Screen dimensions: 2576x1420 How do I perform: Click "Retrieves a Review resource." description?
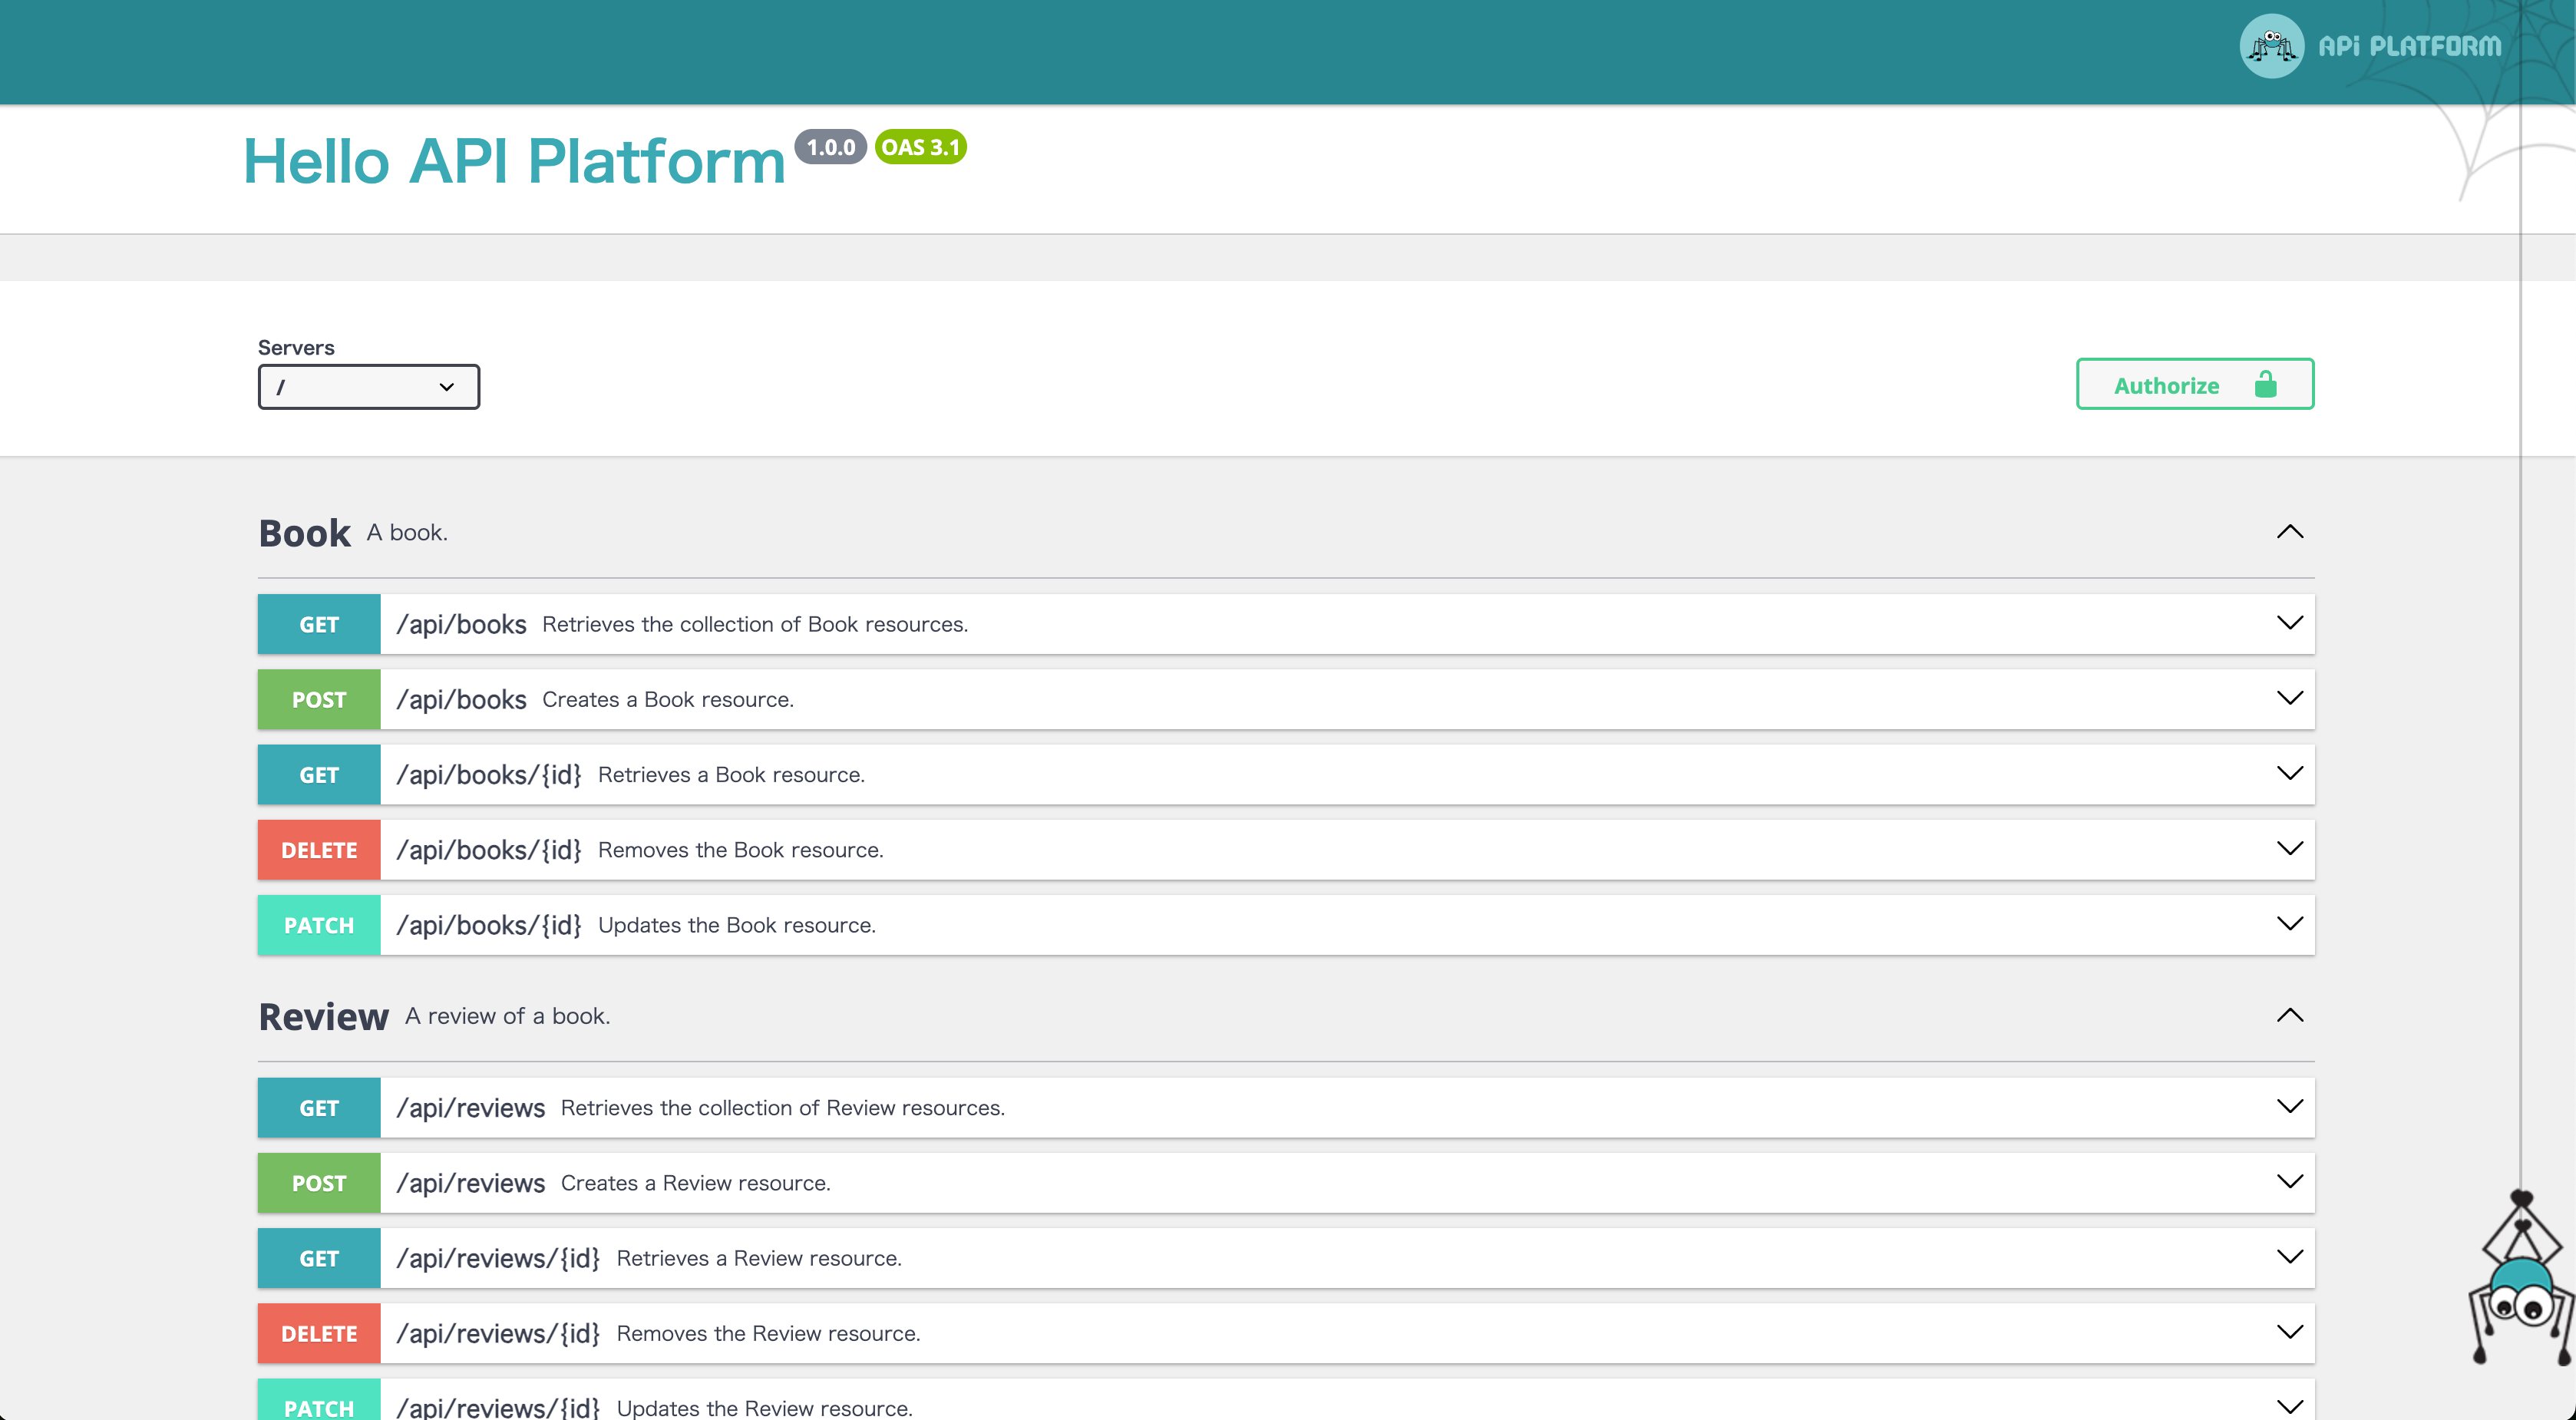click(759, 1258)
